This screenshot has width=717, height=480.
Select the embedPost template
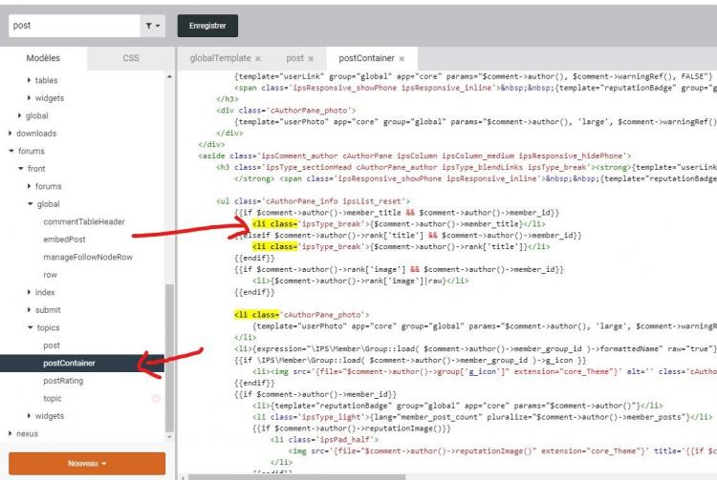click(64, 240)
